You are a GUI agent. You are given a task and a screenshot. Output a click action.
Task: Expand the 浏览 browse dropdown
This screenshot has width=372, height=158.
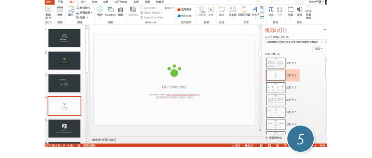pos(318,49)
